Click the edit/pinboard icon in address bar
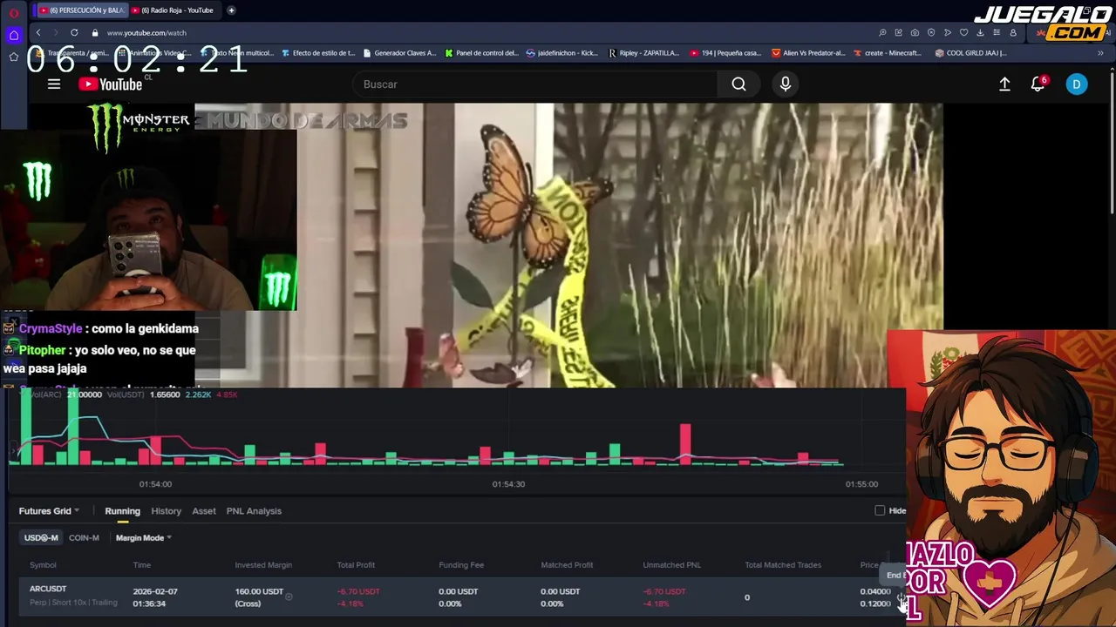The height and width of the screenshot is (627, 1116). [899, 32]
